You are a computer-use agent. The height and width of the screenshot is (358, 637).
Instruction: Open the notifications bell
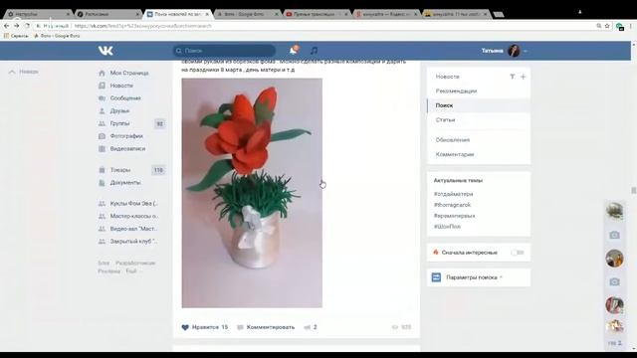(294, 51)
